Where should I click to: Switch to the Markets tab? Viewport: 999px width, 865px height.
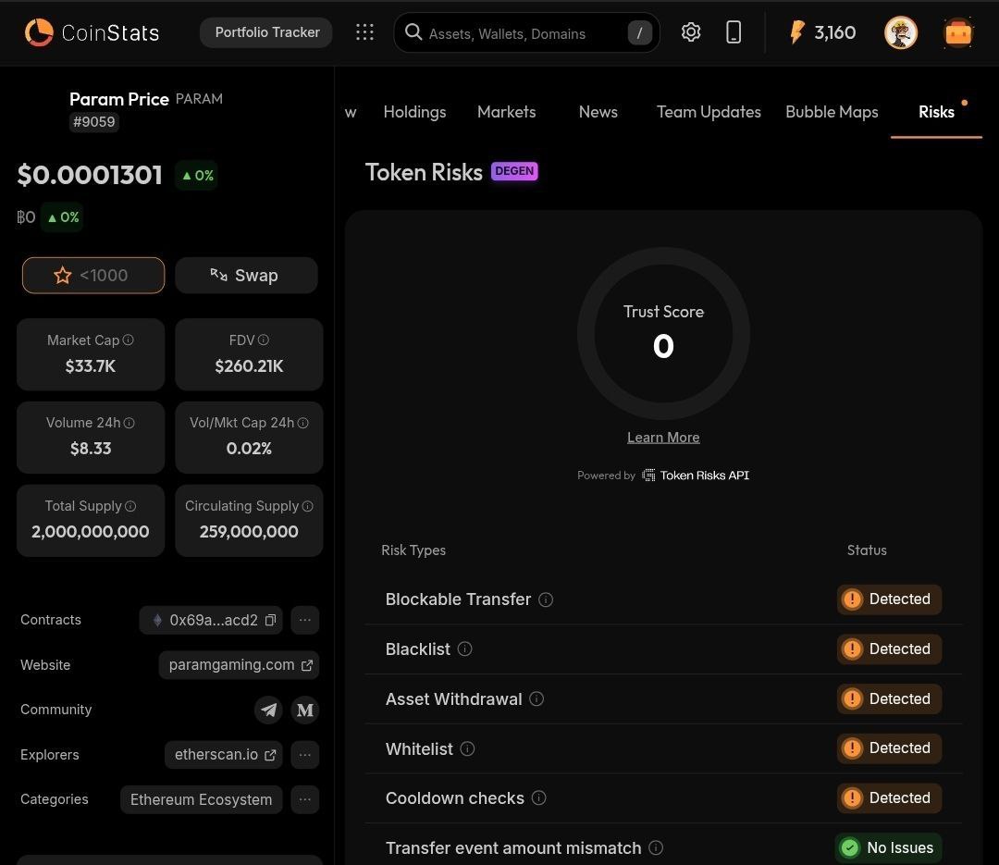(x=507, y=112)
